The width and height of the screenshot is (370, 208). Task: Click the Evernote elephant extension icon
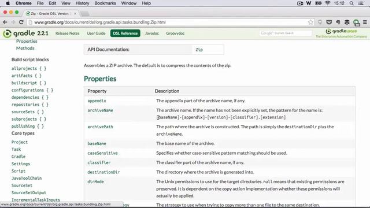click(x=338, y=22)
